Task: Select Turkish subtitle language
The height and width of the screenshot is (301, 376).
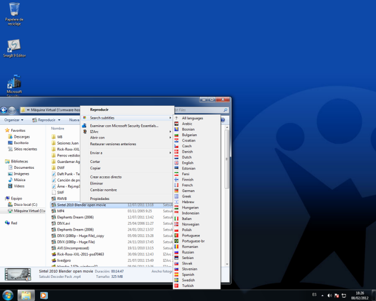Action: pos(196,286)
